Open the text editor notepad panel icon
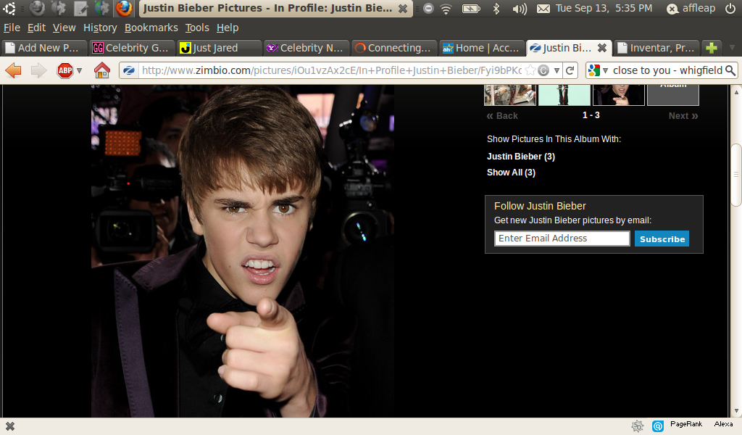 [x=80, y=8]
